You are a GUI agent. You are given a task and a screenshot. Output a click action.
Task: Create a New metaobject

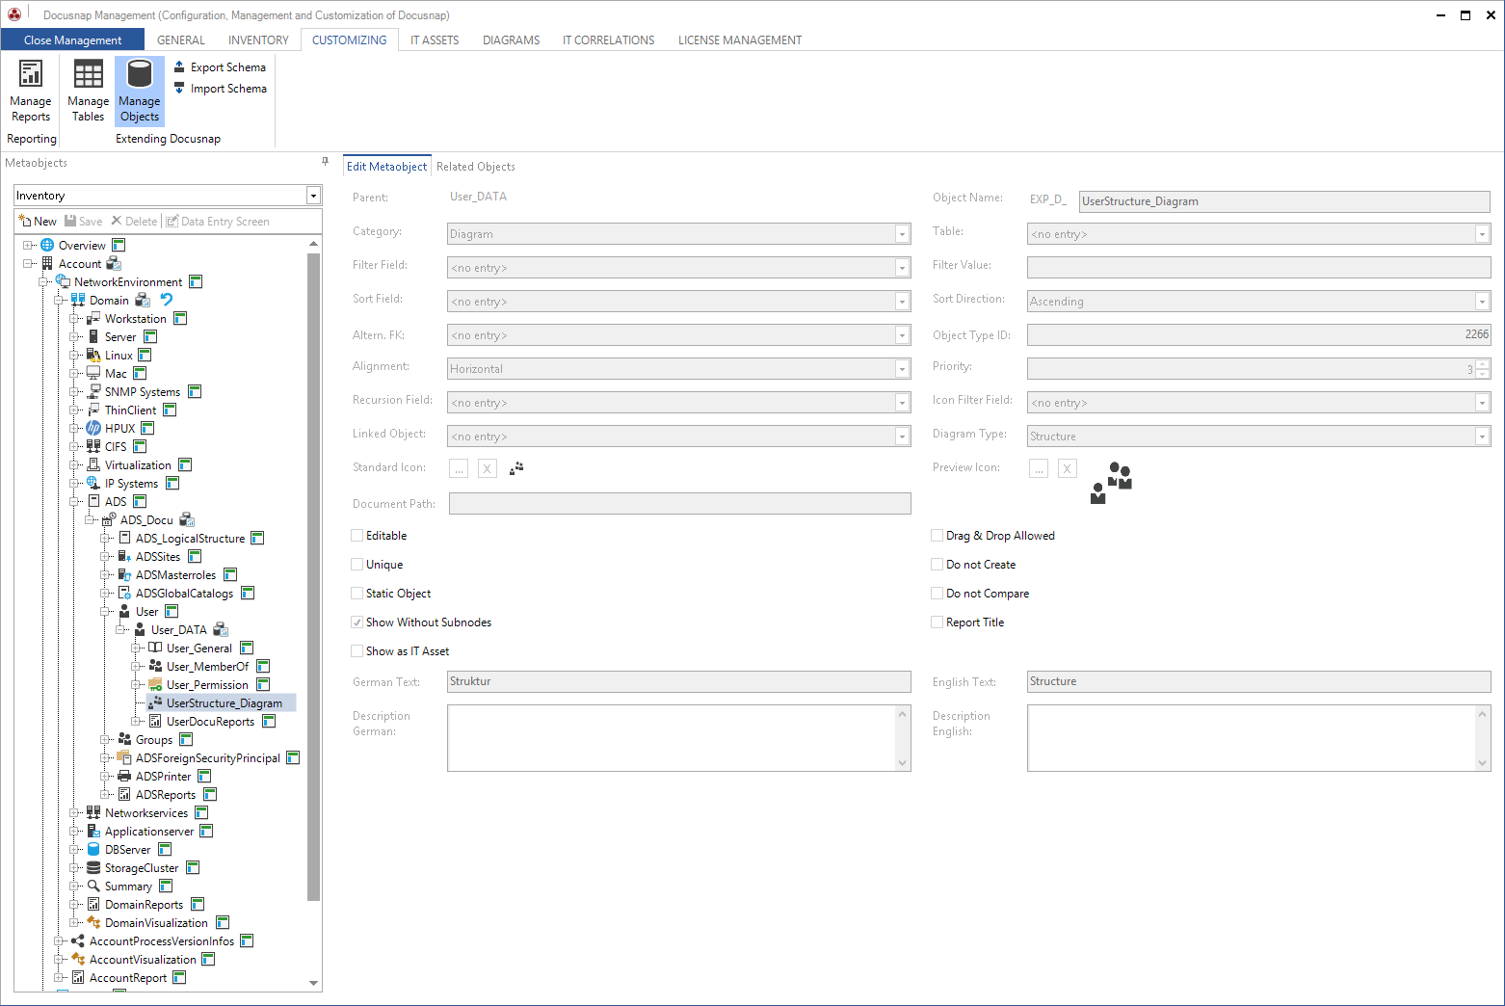pos(38,222)
